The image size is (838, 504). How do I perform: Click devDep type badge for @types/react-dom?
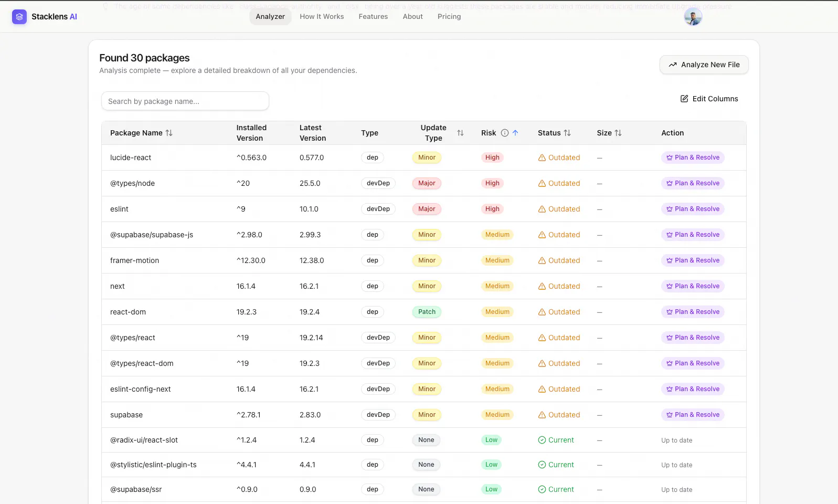(x=378, y=363)
